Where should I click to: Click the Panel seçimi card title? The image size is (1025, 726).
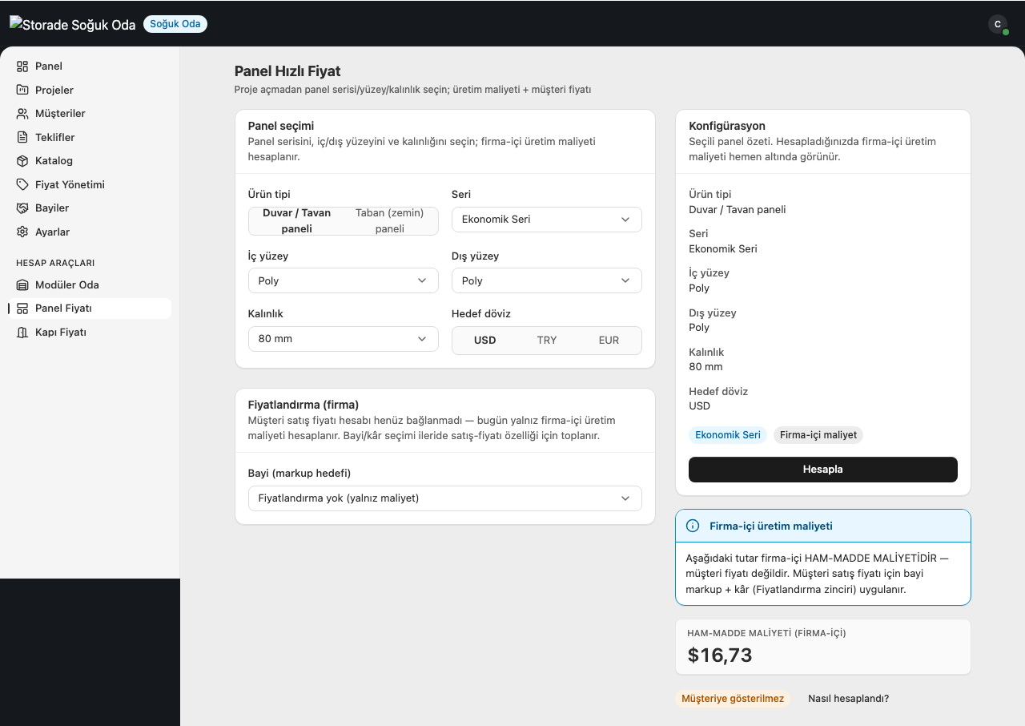click(281, 126)
